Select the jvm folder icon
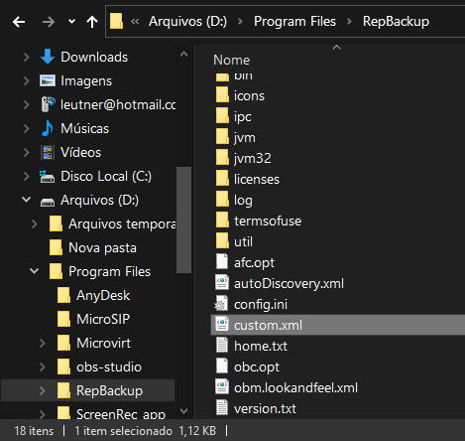The height and width of the screenshot is (441, 465). [222, 137]
